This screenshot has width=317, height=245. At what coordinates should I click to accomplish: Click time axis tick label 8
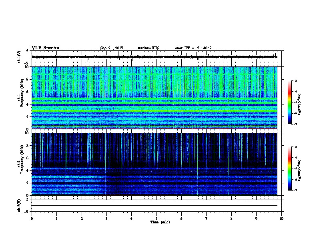click(231, 219)
